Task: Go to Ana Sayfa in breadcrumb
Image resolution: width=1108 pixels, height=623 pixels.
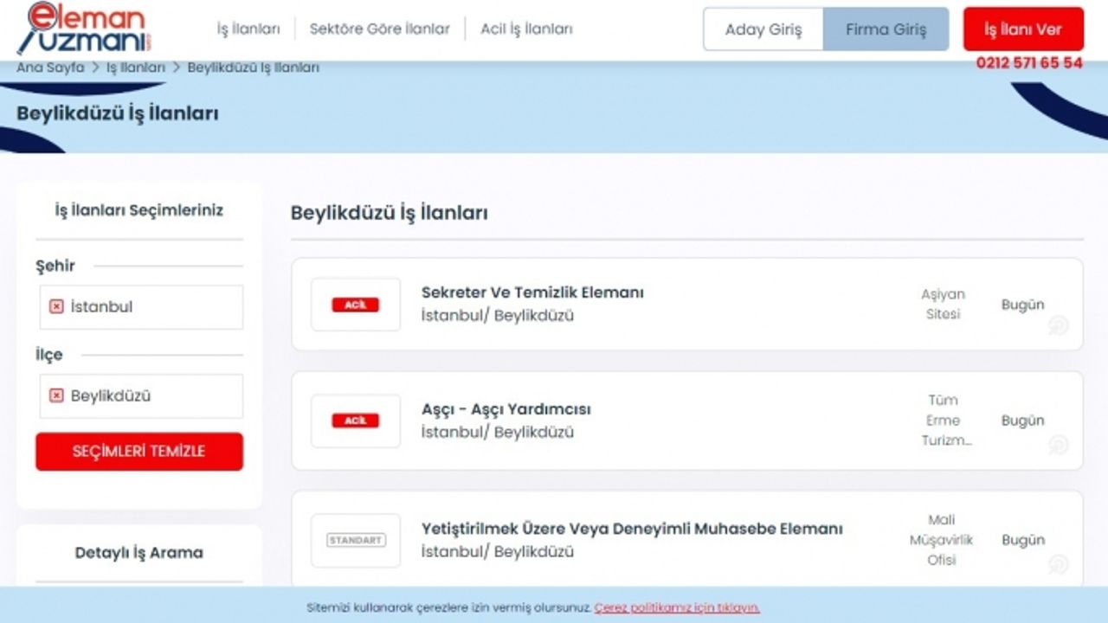Action: pos(50,67)
